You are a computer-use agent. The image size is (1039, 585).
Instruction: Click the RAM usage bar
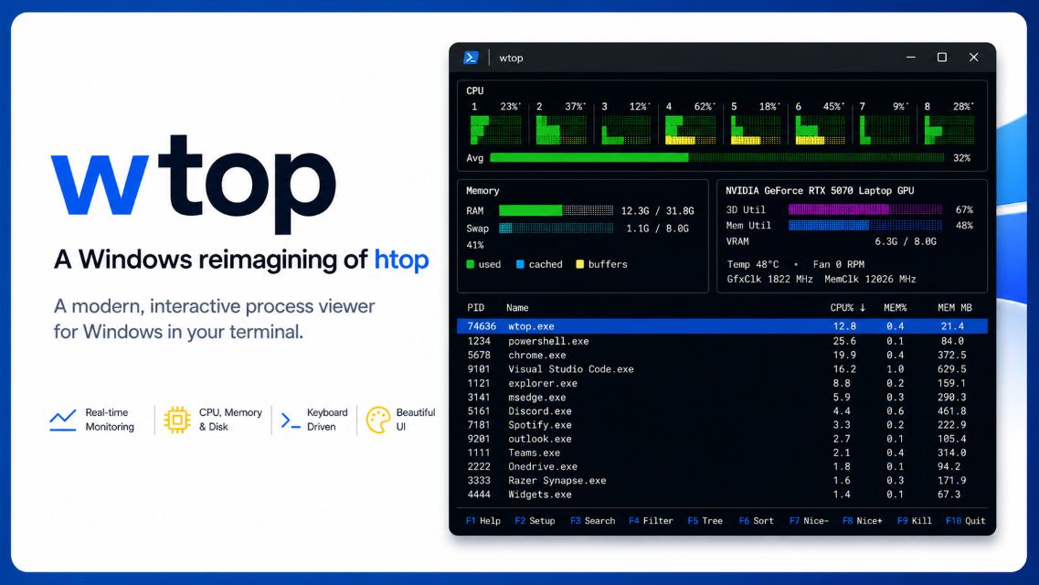click(556, 210)
